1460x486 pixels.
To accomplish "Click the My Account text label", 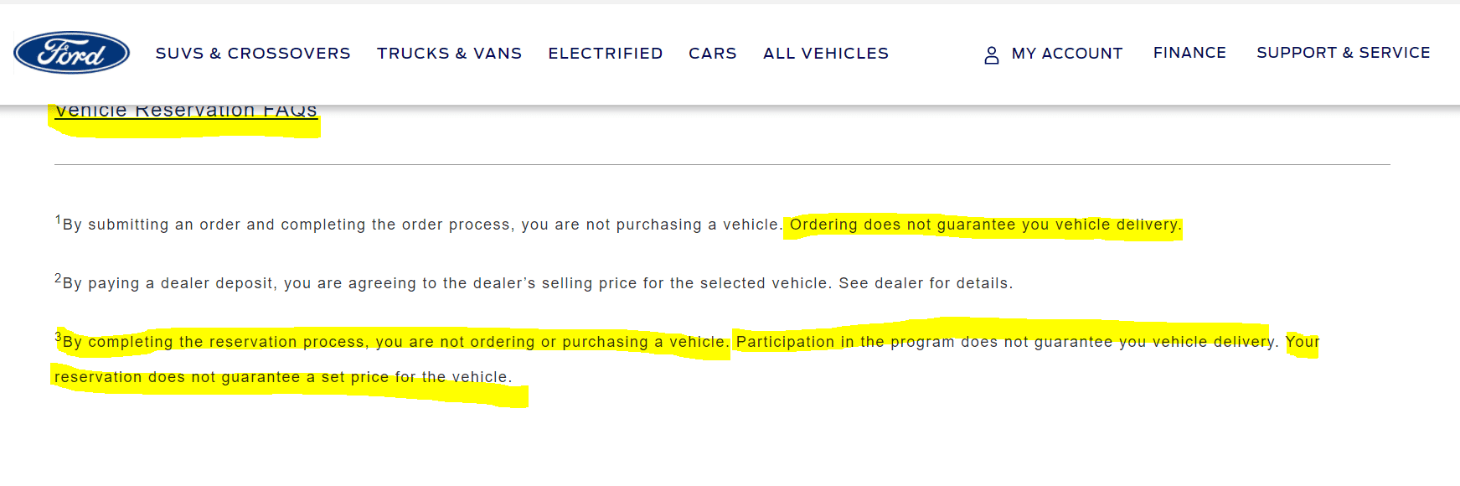I will pos(1067,54).
